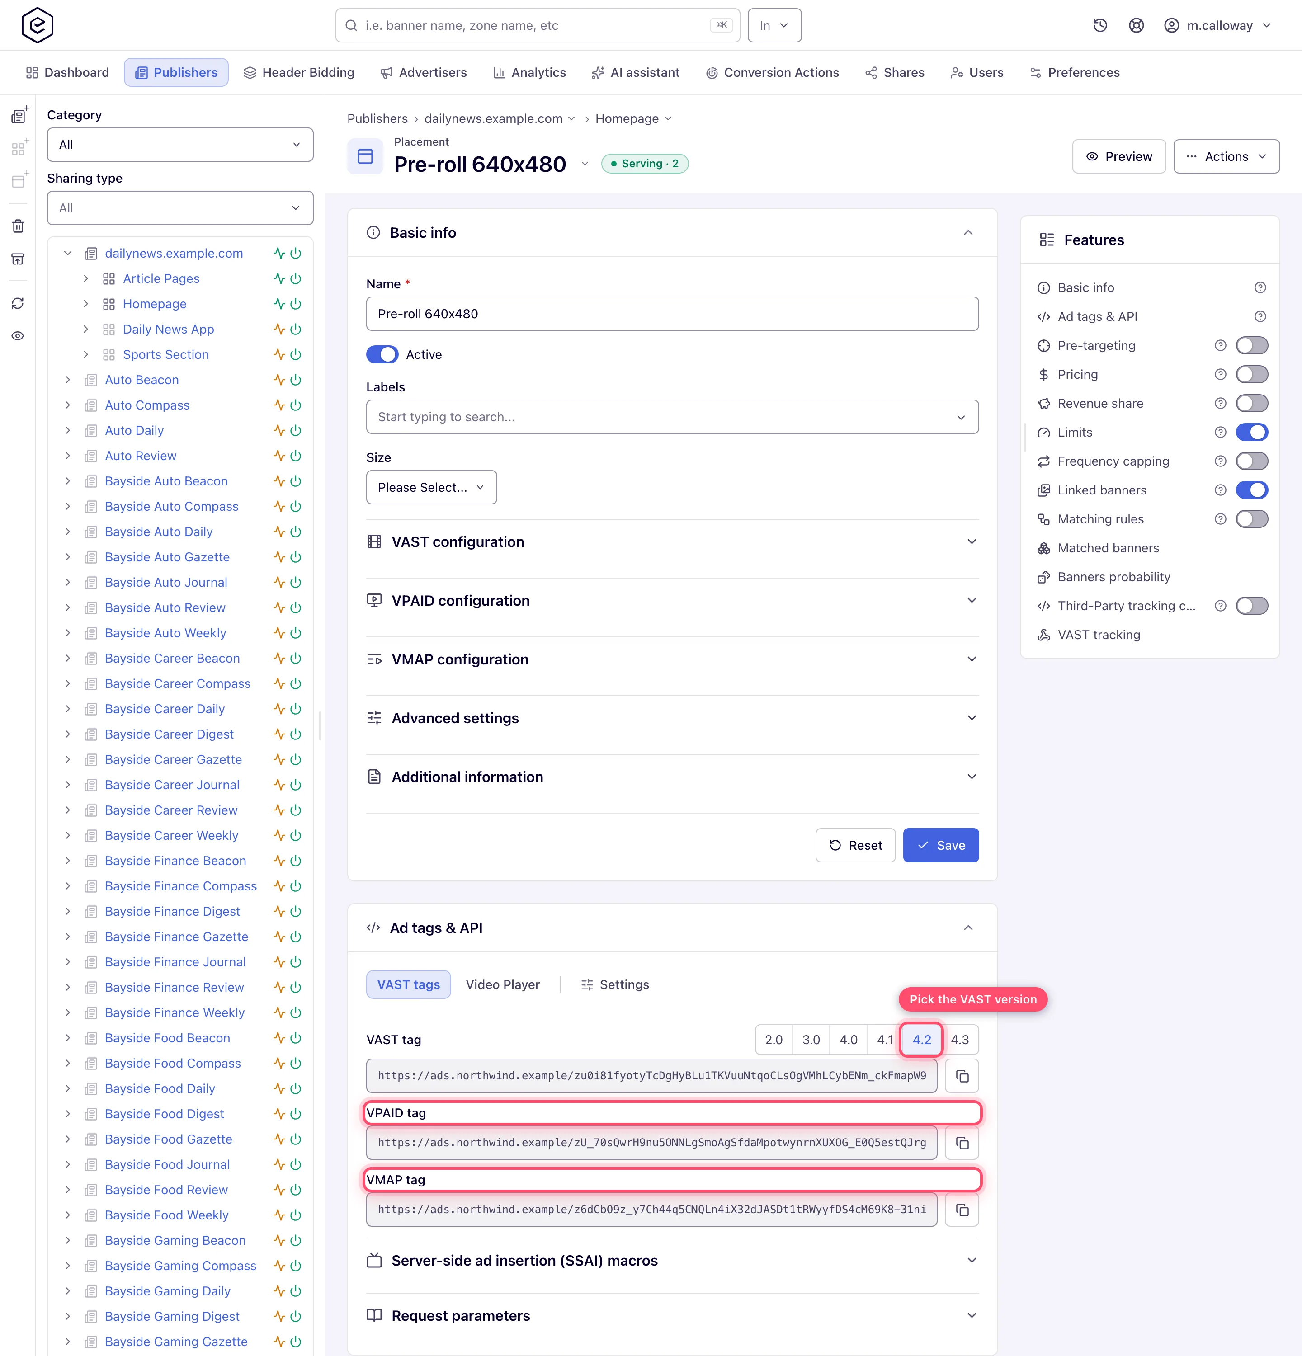Click activity icon for Homepage row
The image size is (1302, 1356).
279,304
